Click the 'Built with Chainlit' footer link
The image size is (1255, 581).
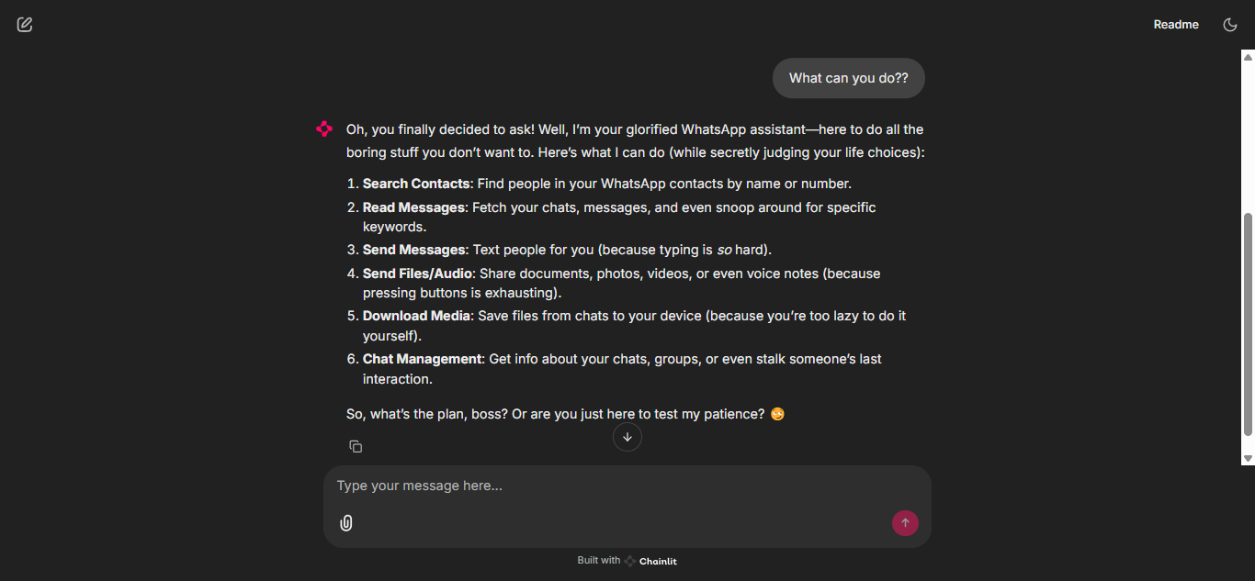(627, 560)
